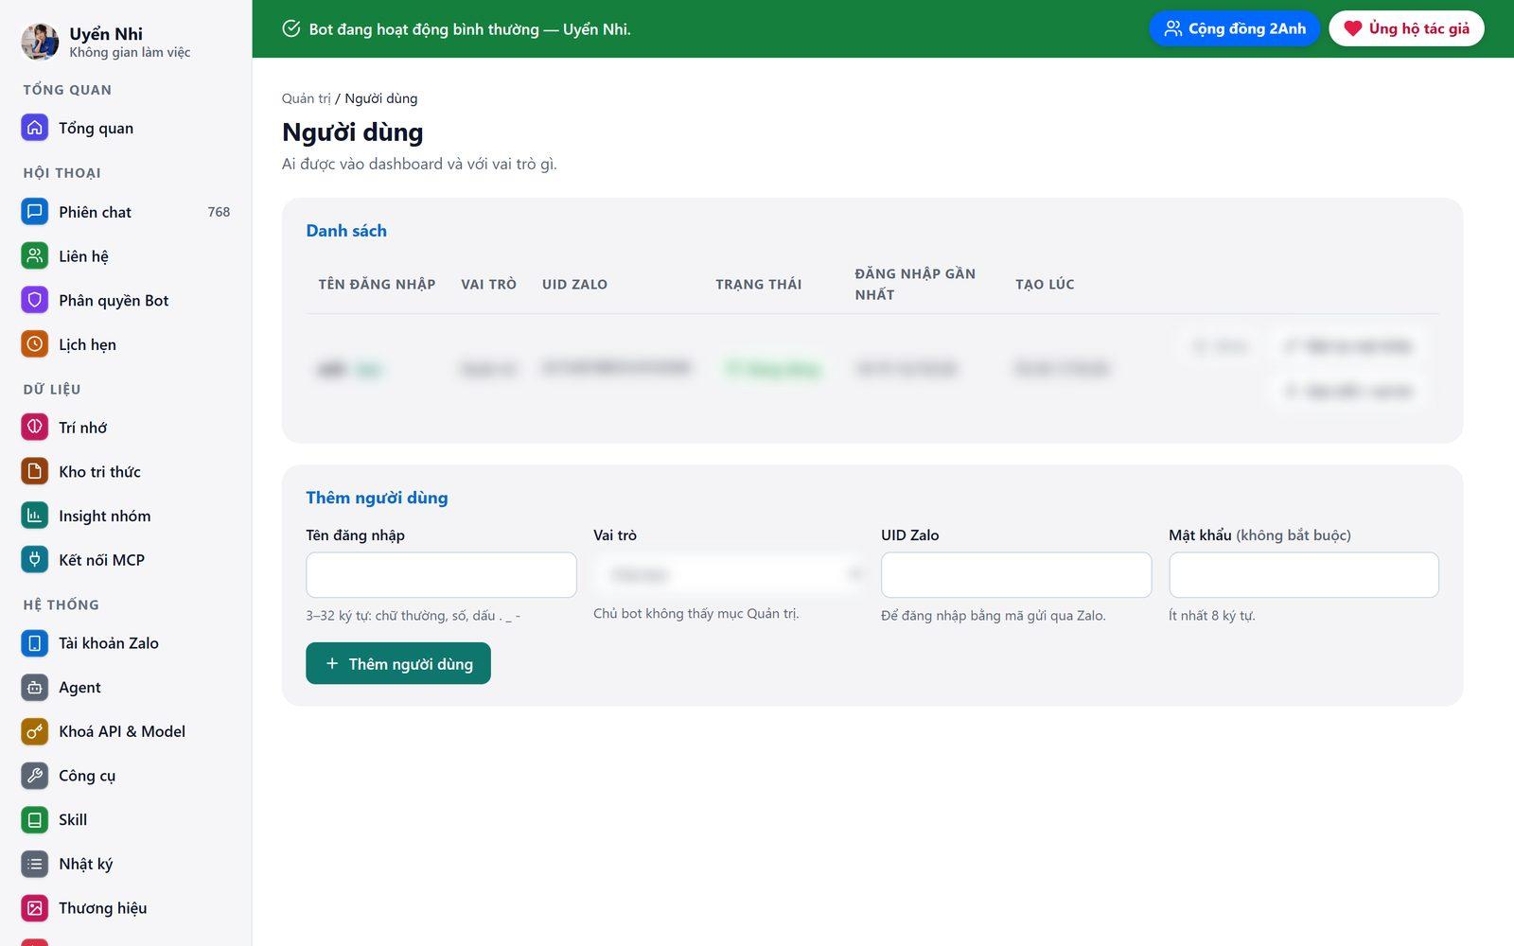Click the Thêm người dùng button

pyautogui.click(x=398, y=663)
